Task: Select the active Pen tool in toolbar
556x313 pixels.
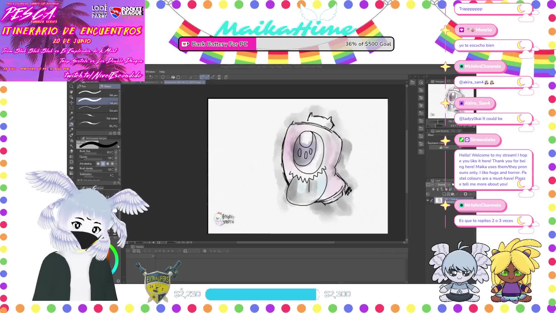Action: [x=71, y=124]
